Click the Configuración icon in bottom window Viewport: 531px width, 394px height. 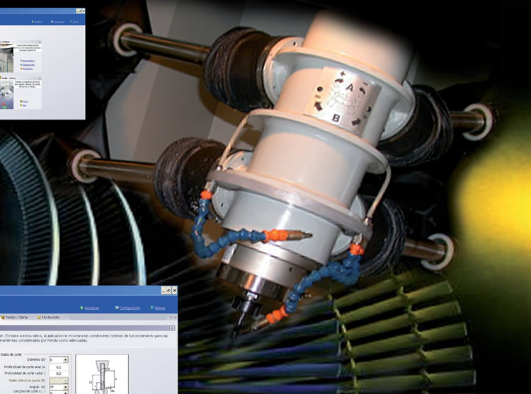[117, 308]
